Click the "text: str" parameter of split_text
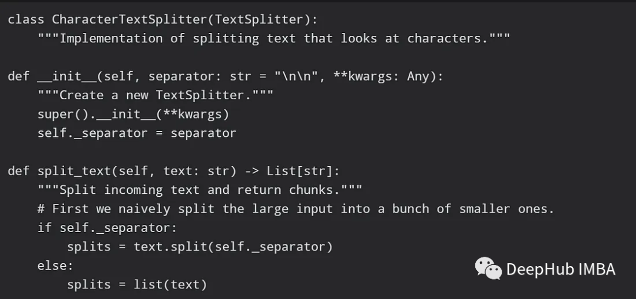Viewport: 636px width, 299px height. [x=193, y=171]
